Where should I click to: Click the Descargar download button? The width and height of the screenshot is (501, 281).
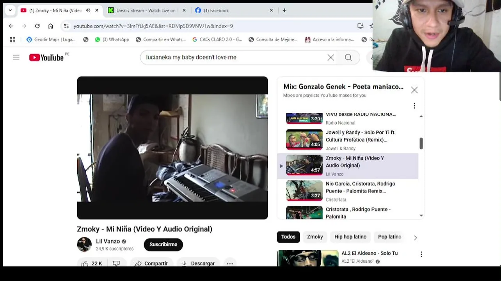pyautogui.click(x=198, y=263)
